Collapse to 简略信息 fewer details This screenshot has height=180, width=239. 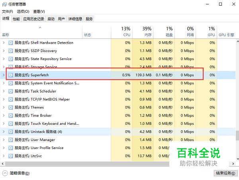16,173
